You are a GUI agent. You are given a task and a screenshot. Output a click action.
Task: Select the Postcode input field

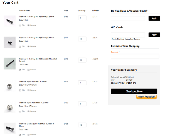(x=135, y=56)
